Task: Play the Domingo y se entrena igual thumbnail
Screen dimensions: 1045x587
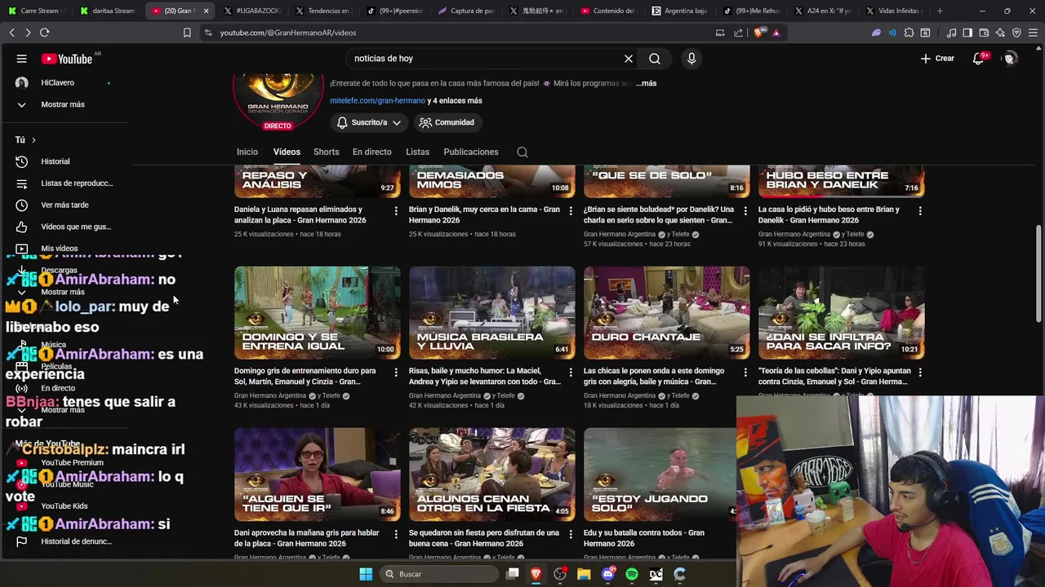Action: [318, 313]
